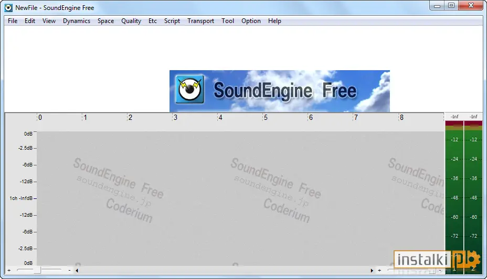
Task: Click the horizontal scrollbar right arrow
Action: click(x=372, y=270)
